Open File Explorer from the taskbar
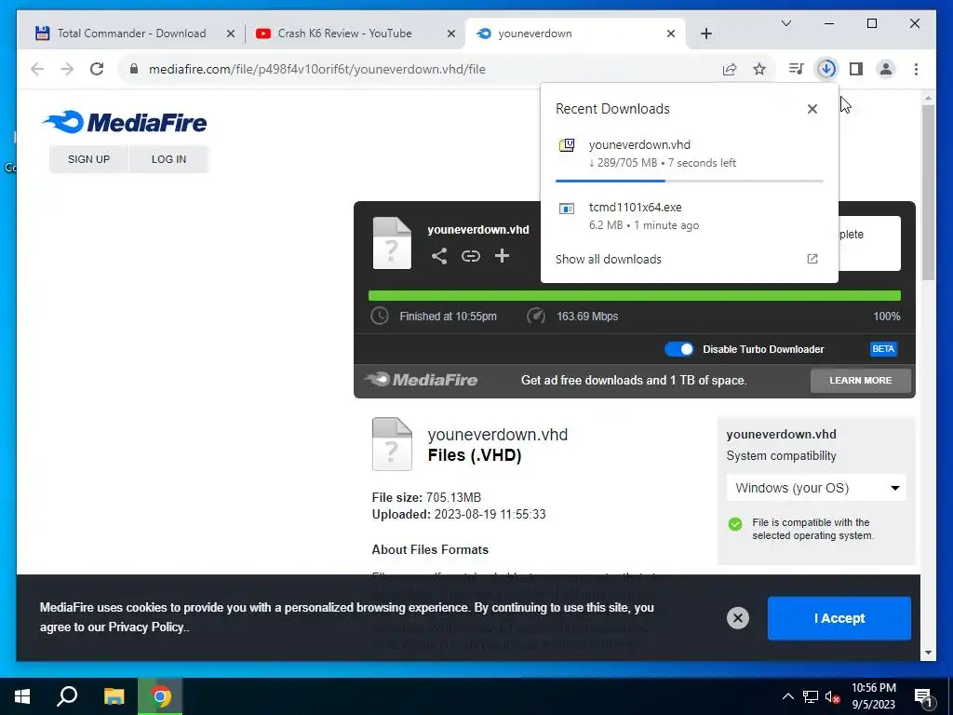 pyautogui.click(x=114, y=696)
